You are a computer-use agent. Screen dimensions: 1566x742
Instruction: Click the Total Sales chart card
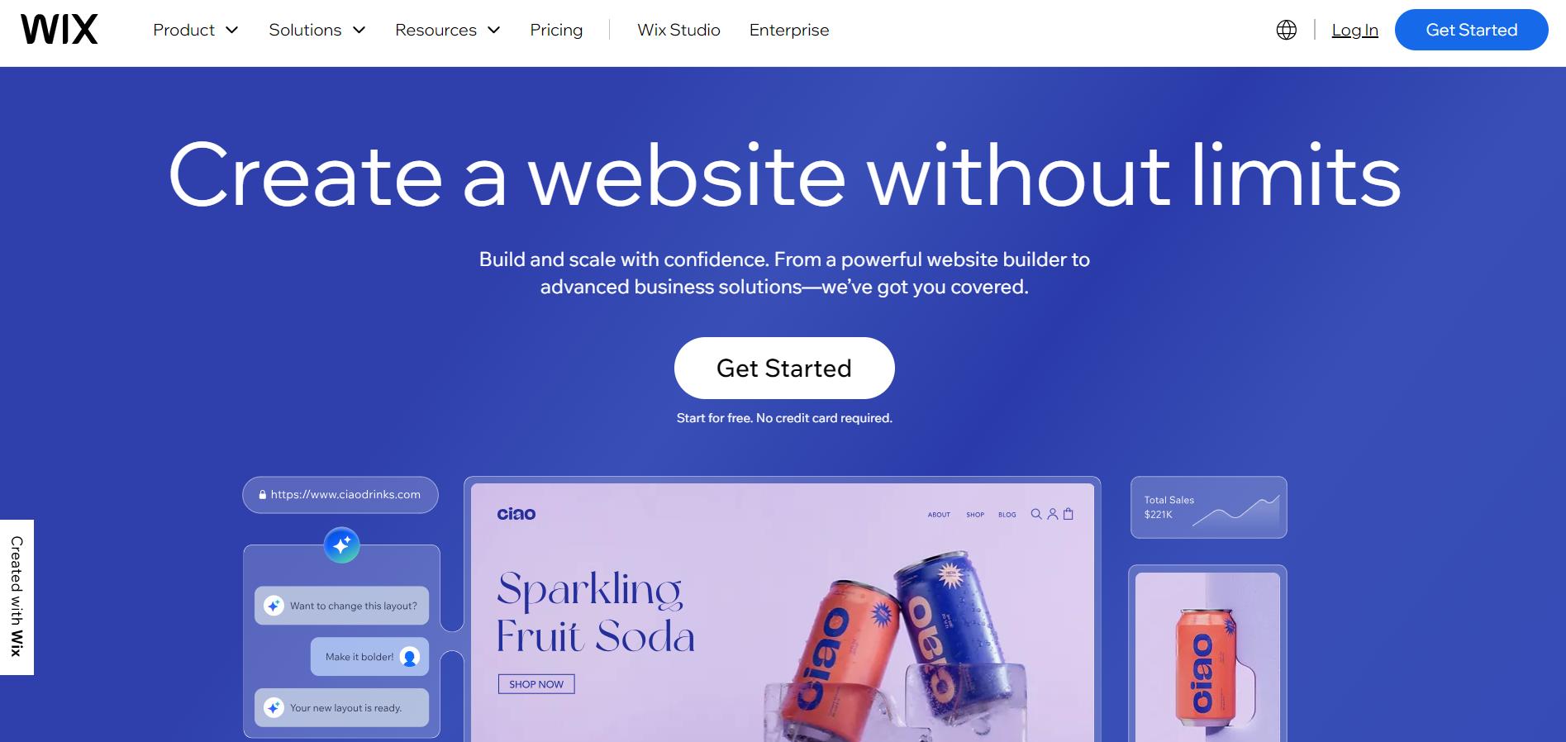[x=1208, y=507]
